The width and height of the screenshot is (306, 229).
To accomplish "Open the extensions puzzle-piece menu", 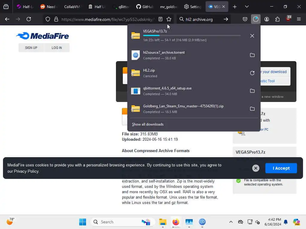I will point(277,19).
